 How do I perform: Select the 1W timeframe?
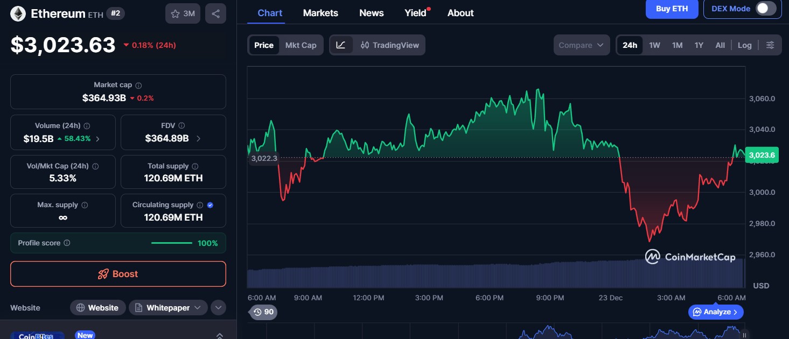tap(654, 45)
